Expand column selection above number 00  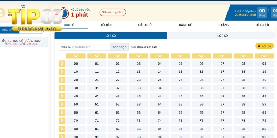[x=76, y=56]
